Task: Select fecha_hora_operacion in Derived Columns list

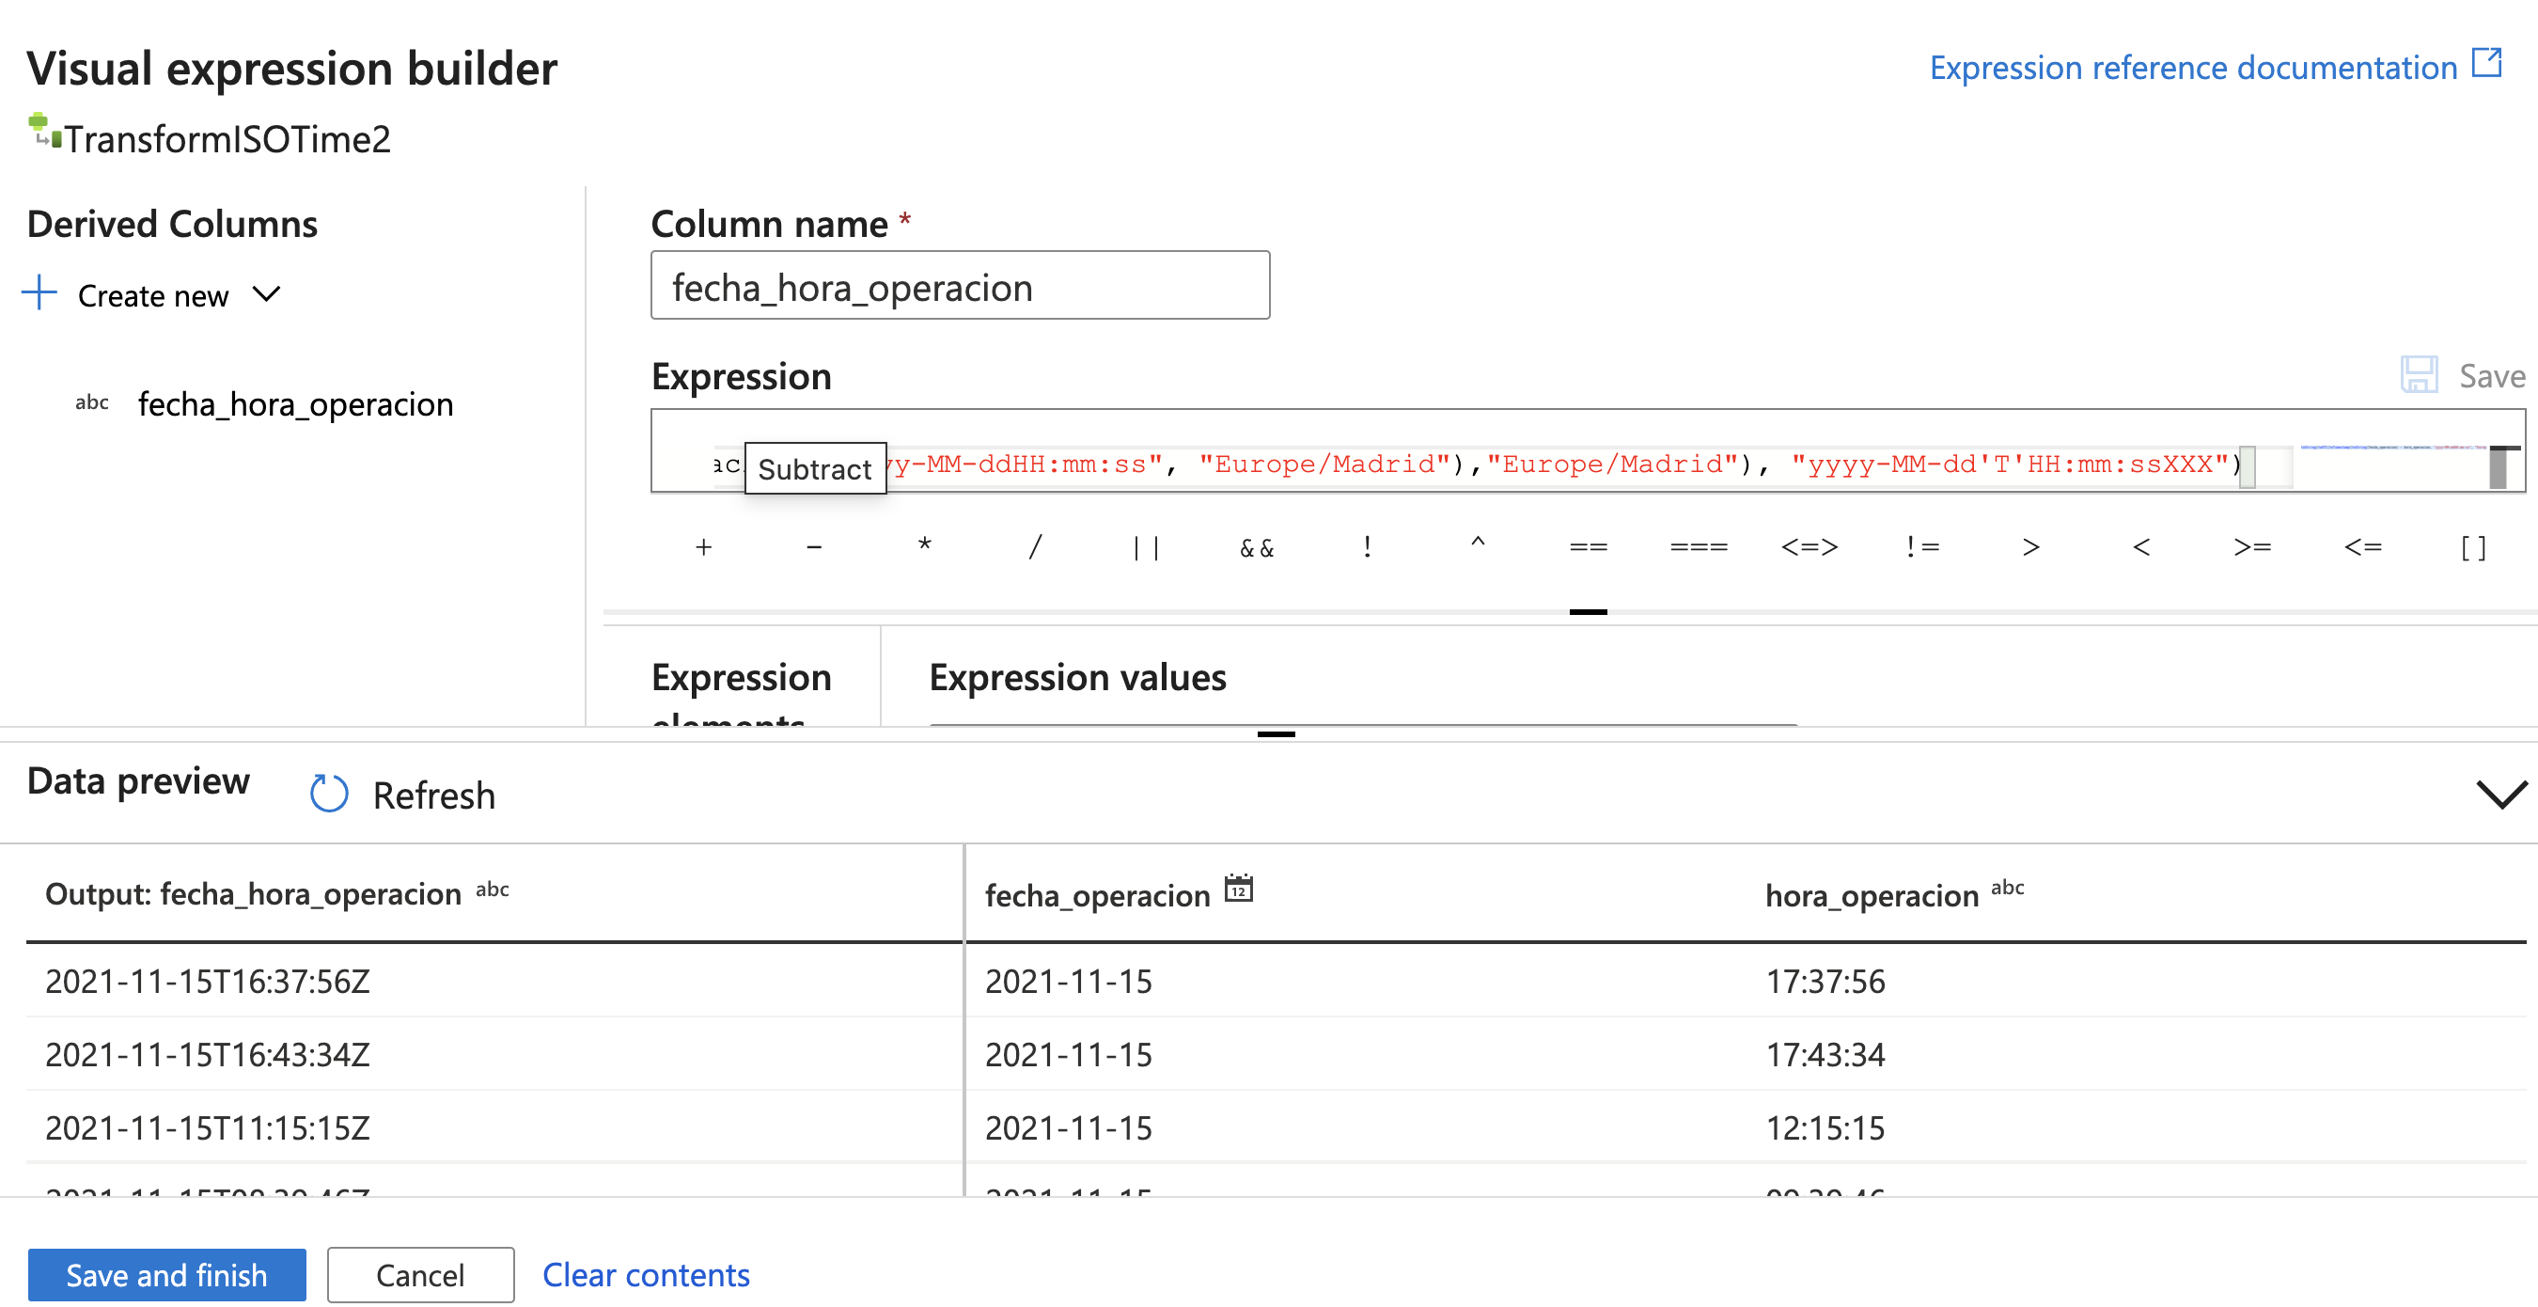Action: (x=294, y=404)
